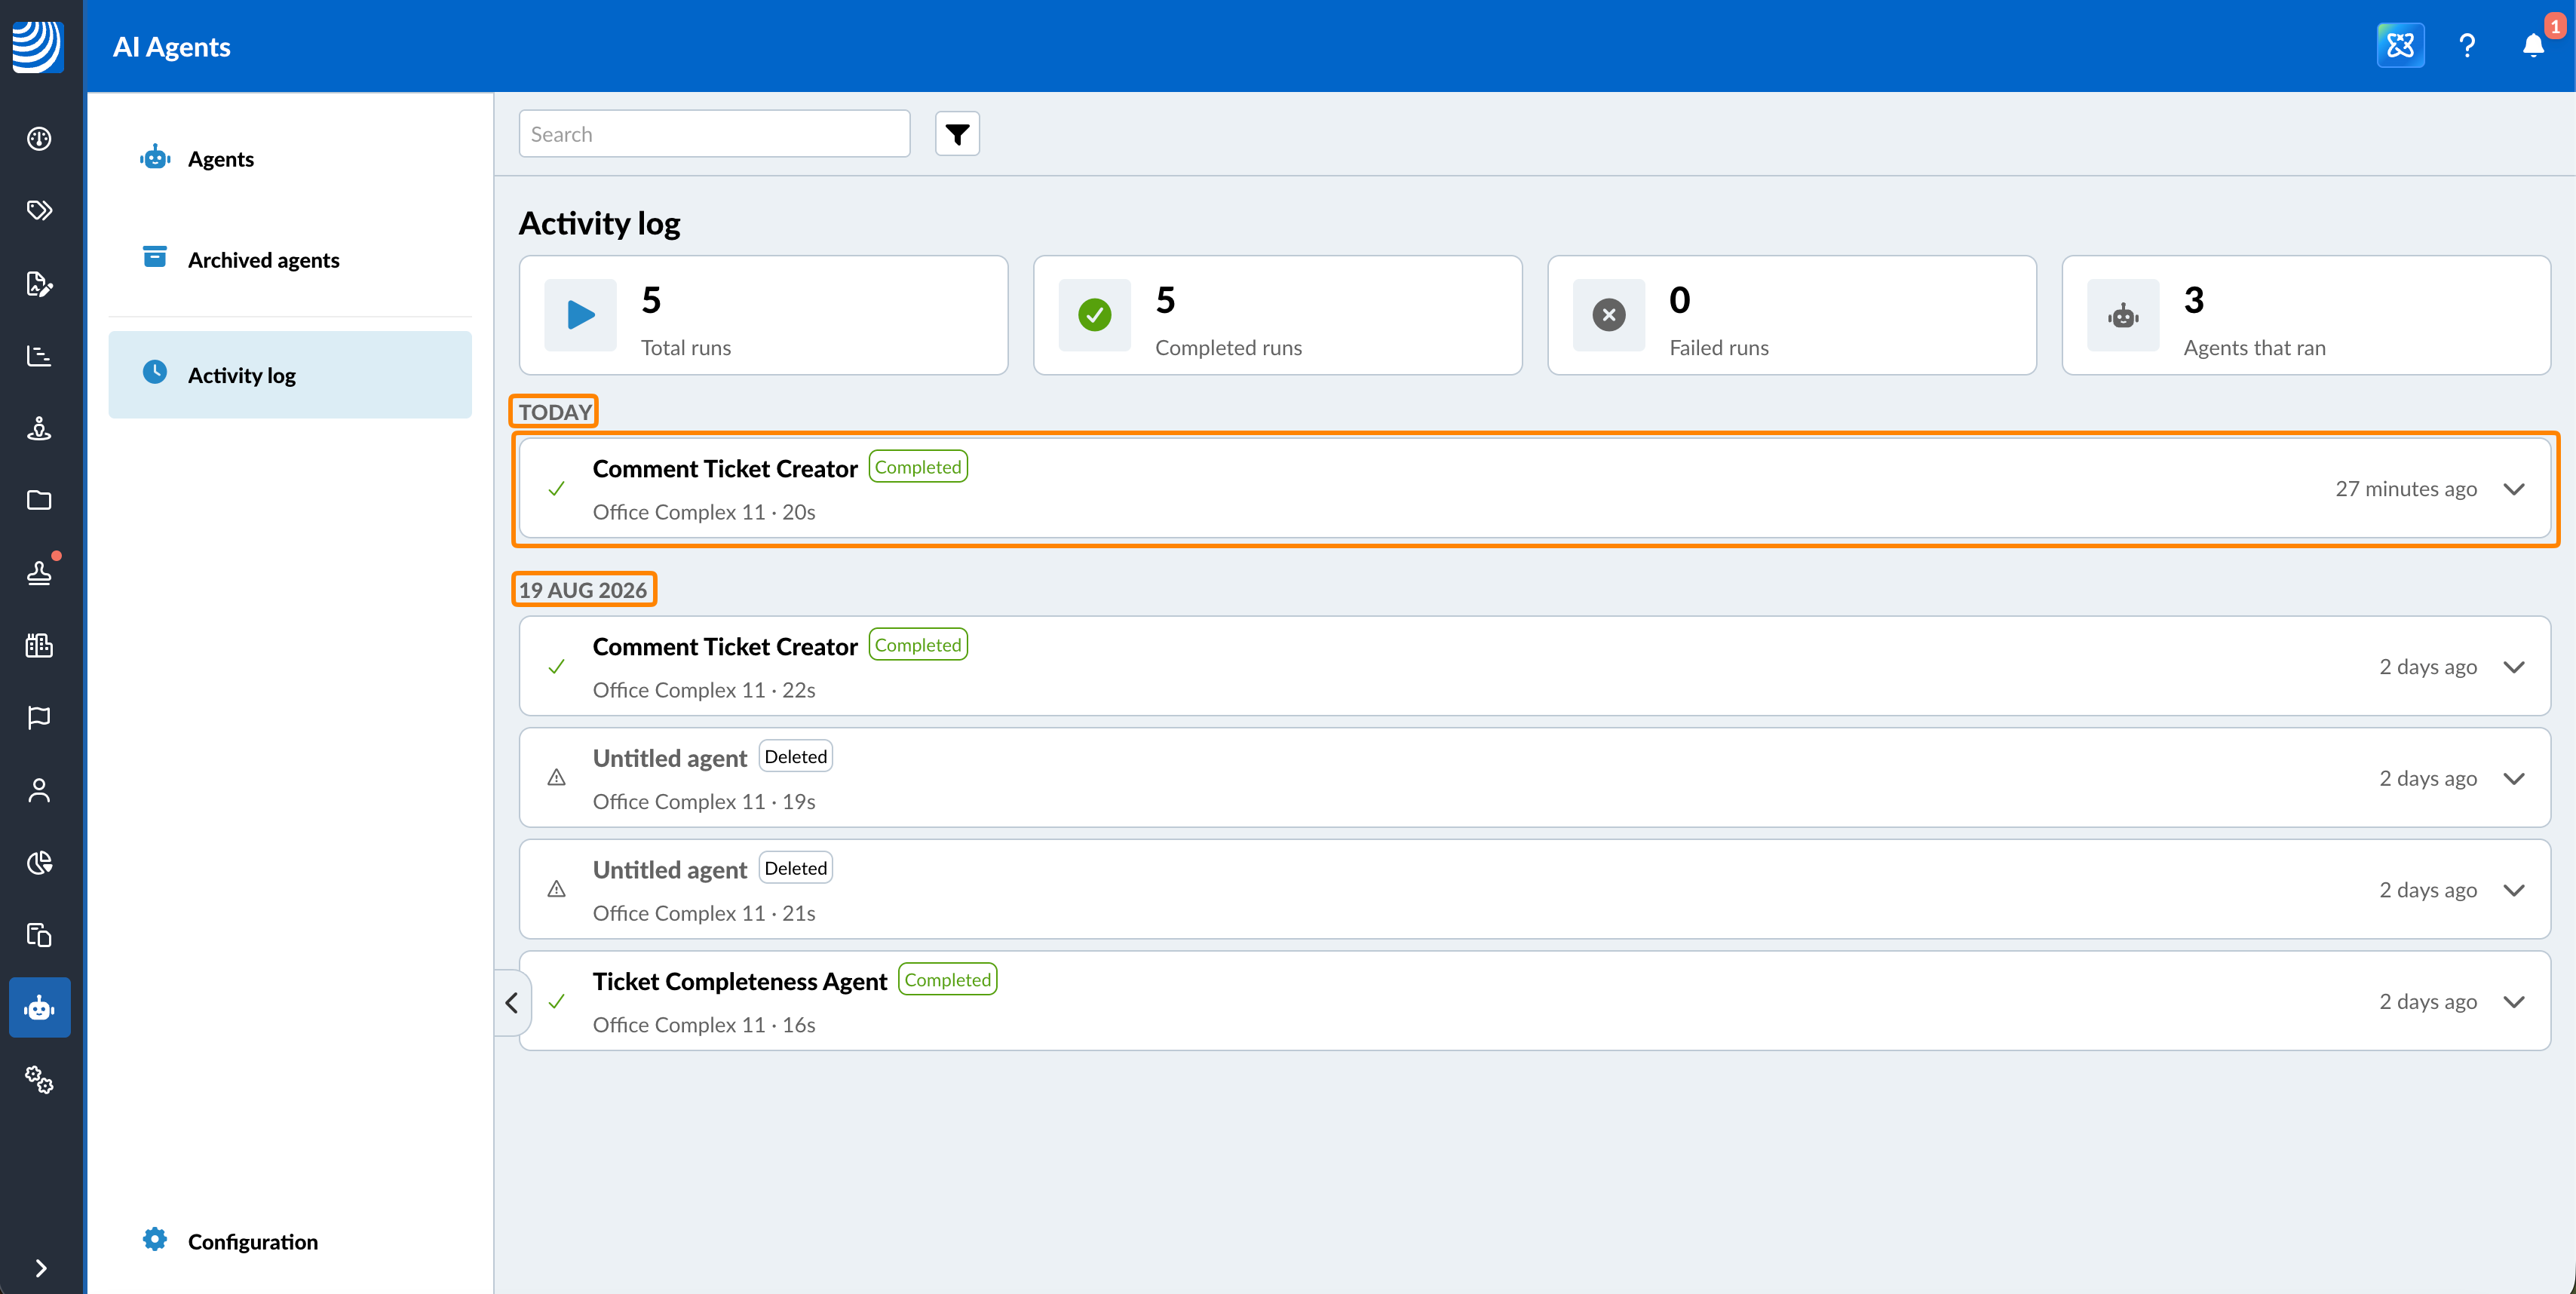The height and width of the screenshot is (1294, 2576).
Task: Open the document-with-pencil icon in the sidebar
Action: tap(39, 284)
